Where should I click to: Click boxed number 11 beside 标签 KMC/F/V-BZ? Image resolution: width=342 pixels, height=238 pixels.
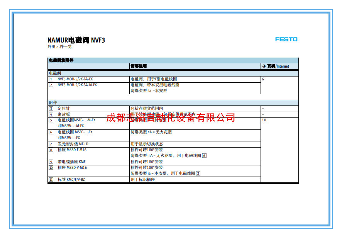tap(51, 180)
